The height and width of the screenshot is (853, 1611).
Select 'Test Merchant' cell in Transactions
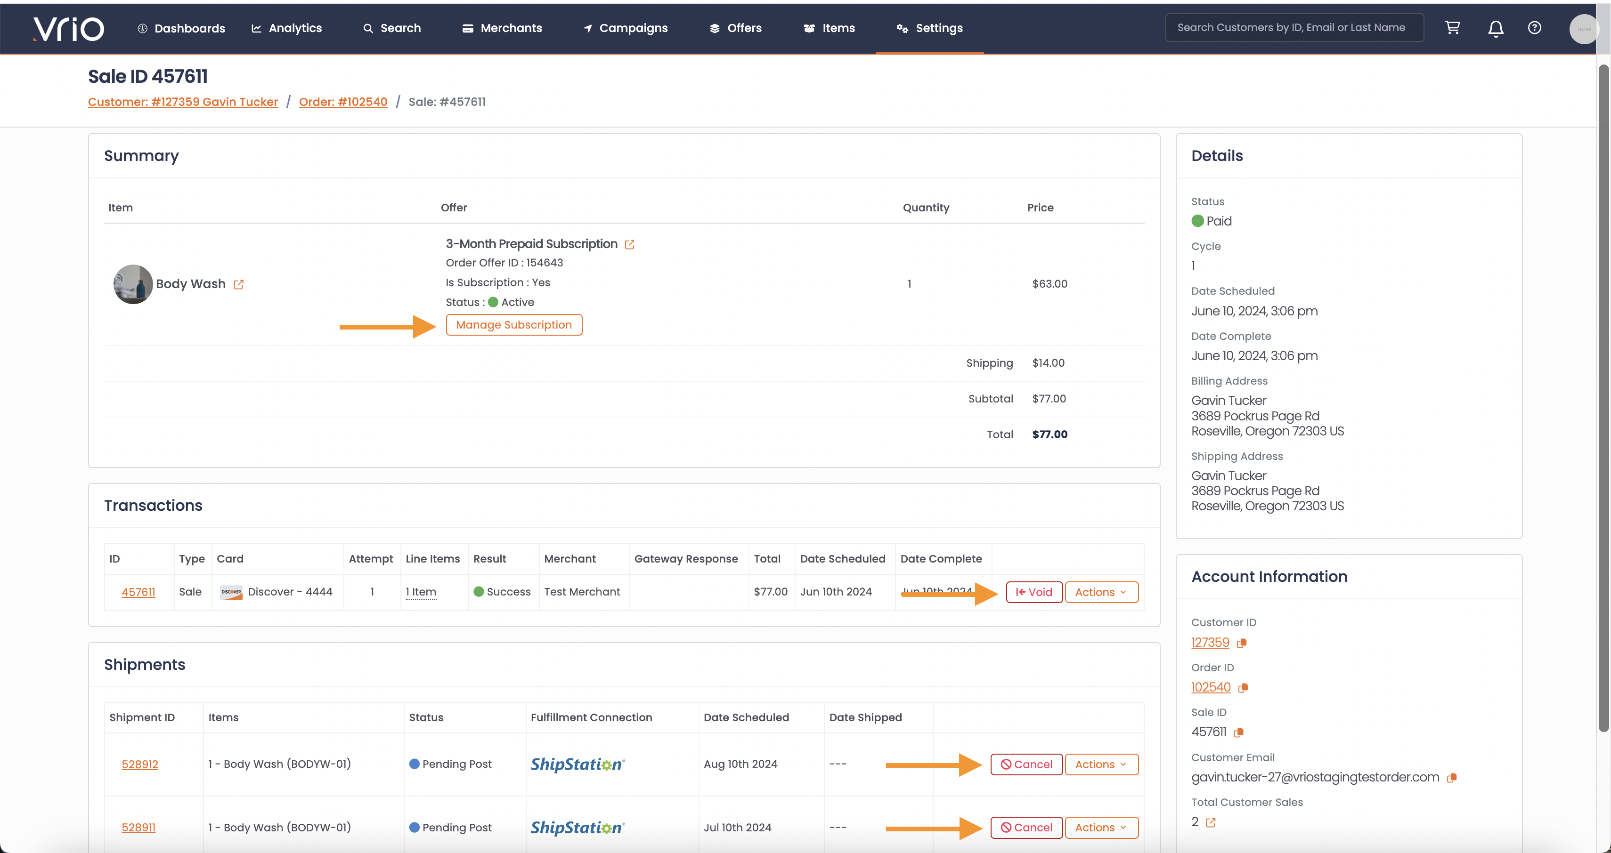coord(582,592)
